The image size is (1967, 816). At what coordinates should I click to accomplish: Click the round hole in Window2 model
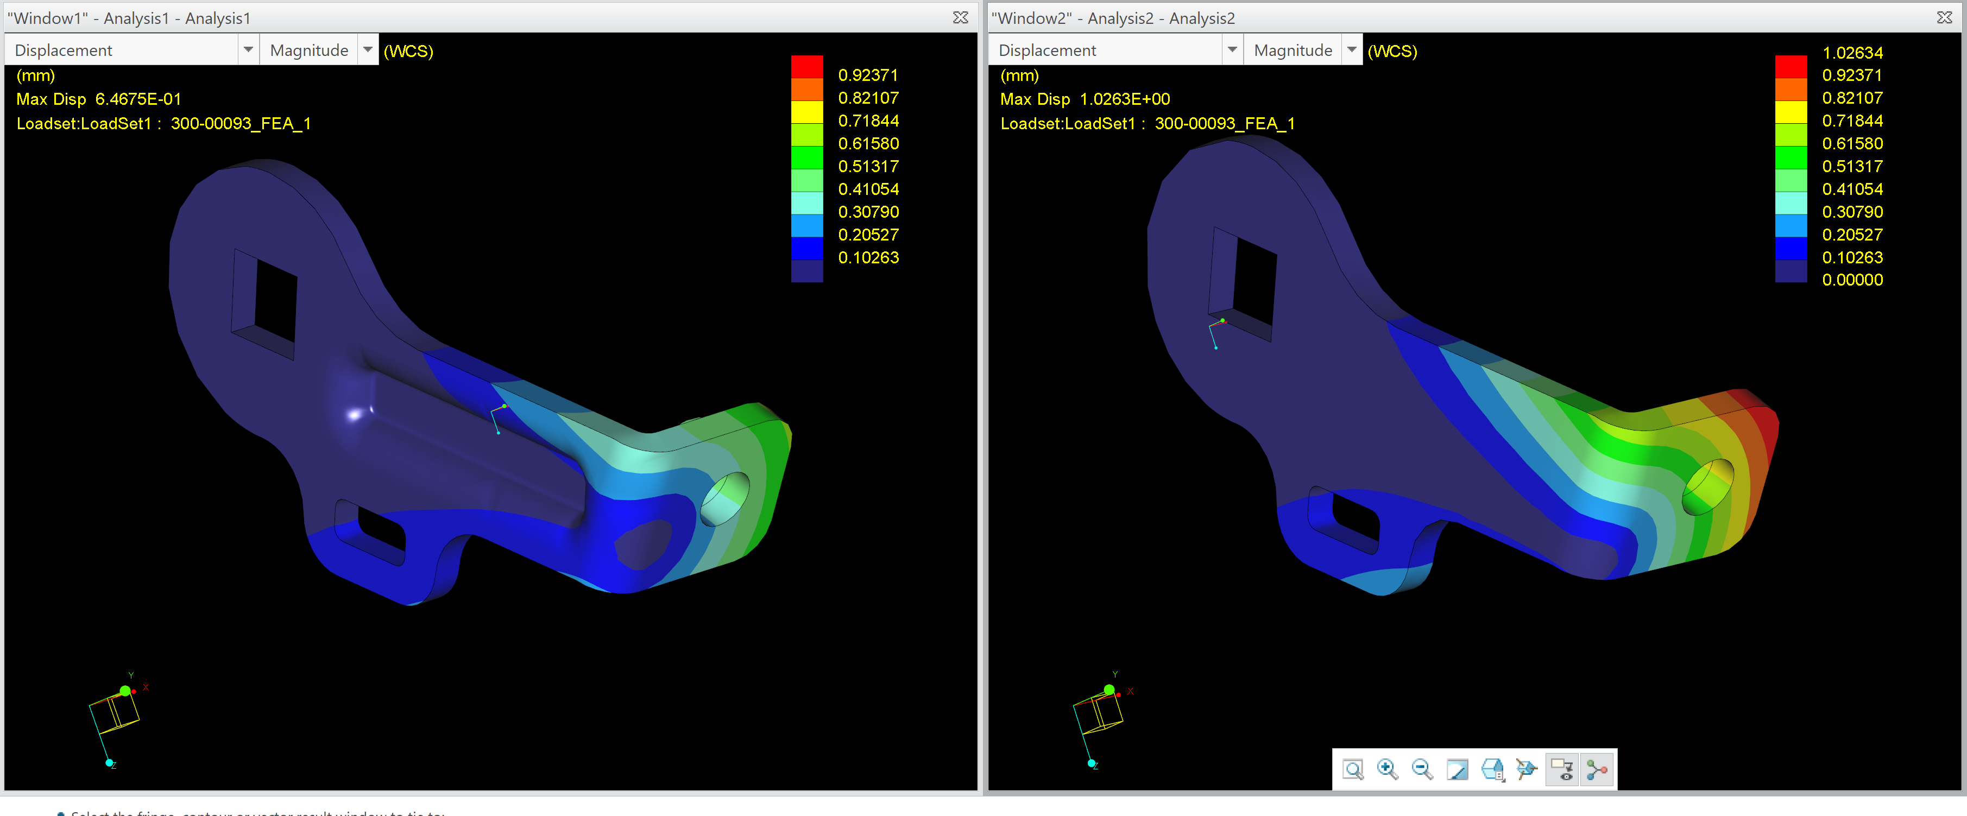tap(1708, 486)
